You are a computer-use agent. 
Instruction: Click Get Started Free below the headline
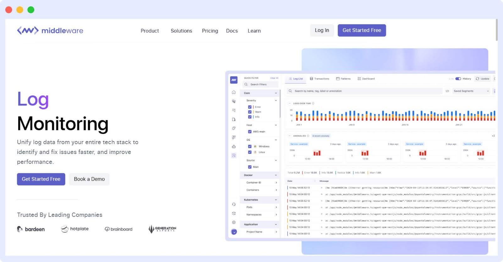click(41, 179)
